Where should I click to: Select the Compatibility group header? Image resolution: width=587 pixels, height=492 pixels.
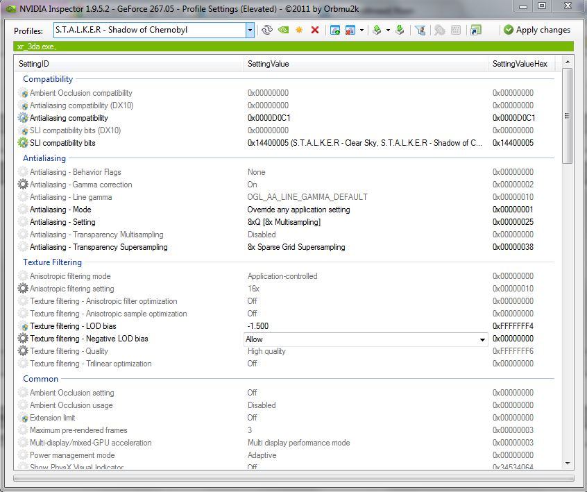[48, 79]
